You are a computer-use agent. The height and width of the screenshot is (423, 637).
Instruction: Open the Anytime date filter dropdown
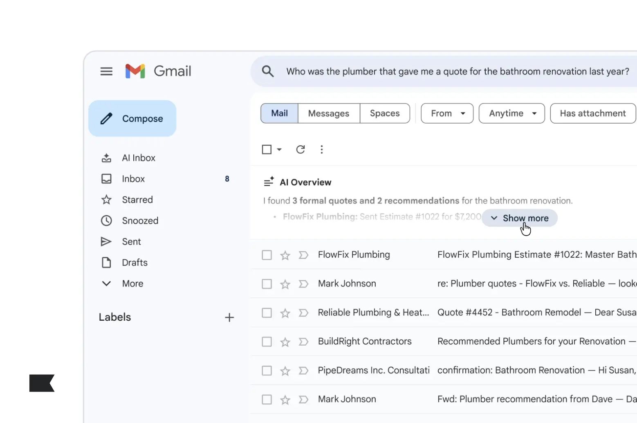click(511, 113)
